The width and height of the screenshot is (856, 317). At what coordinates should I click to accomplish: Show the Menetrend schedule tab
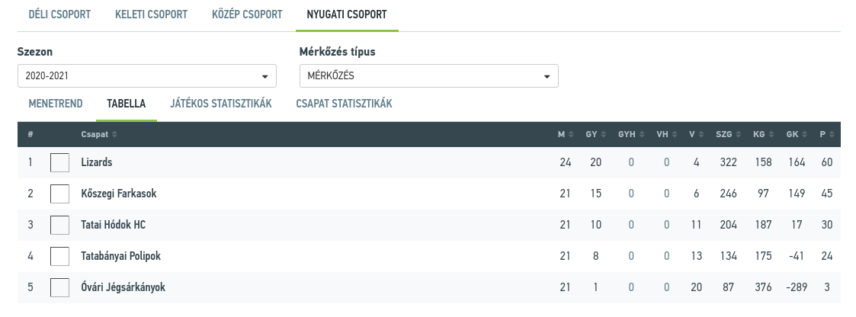point(56,104)
